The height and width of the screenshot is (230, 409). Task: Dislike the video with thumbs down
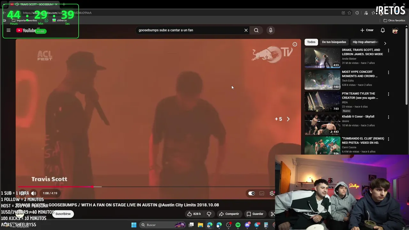pos(209,214)
